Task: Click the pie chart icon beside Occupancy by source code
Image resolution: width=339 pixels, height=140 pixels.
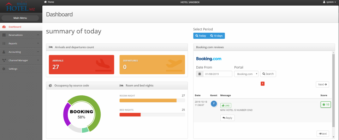Action: 50,85
